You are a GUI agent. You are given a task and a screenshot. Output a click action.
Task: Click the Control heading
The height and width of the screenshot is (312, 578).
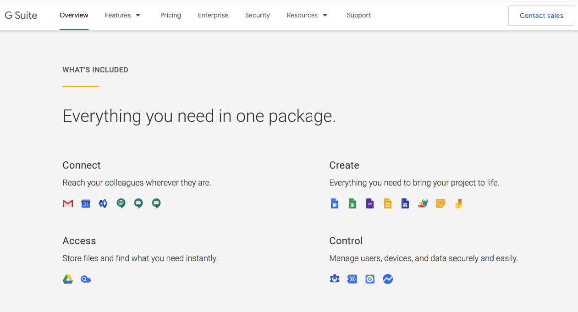tap(346, 241)
